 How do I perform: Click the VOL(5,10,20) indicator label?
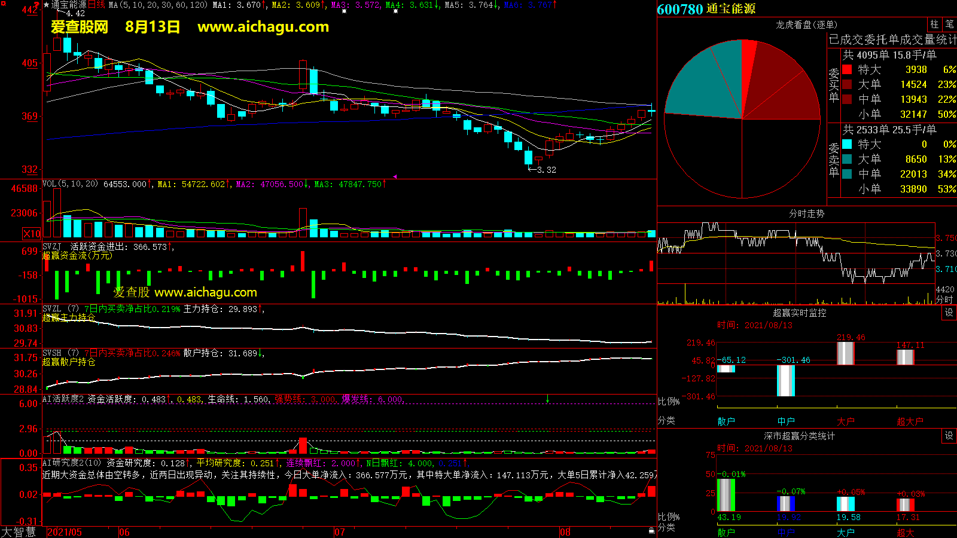click(x=70, y=184)
